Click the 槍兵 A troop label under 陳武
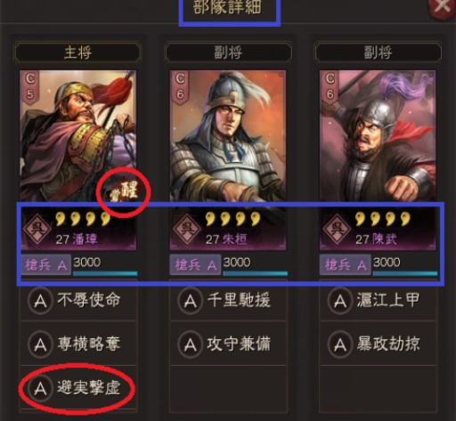Image resolution: width=456 pixels, height=421 pixels. point(345,264)
